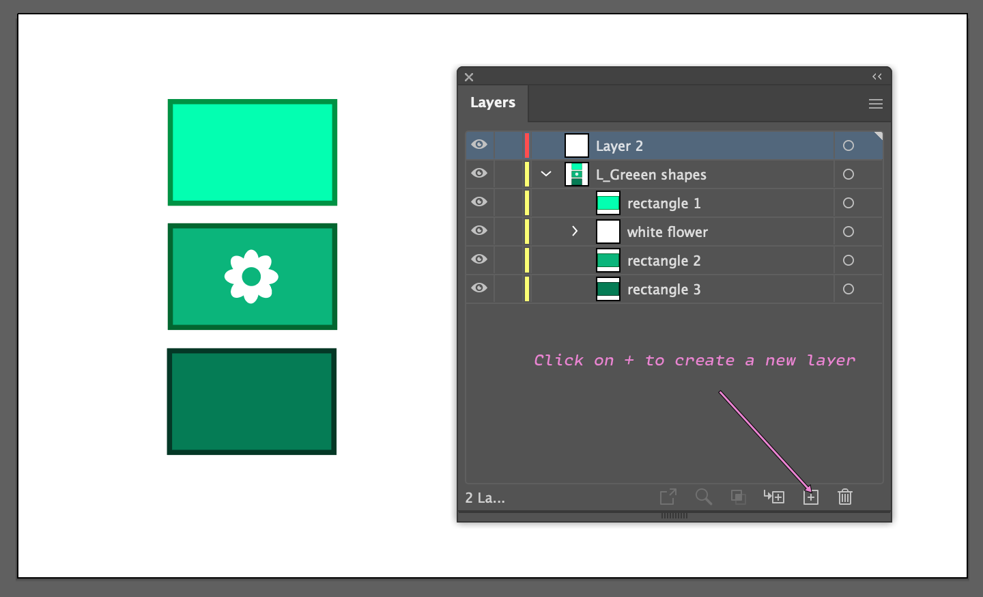This screenshot has height=597, width=983.
Task: Click the Locate Object magnifier icon
Action: [703, 497]
